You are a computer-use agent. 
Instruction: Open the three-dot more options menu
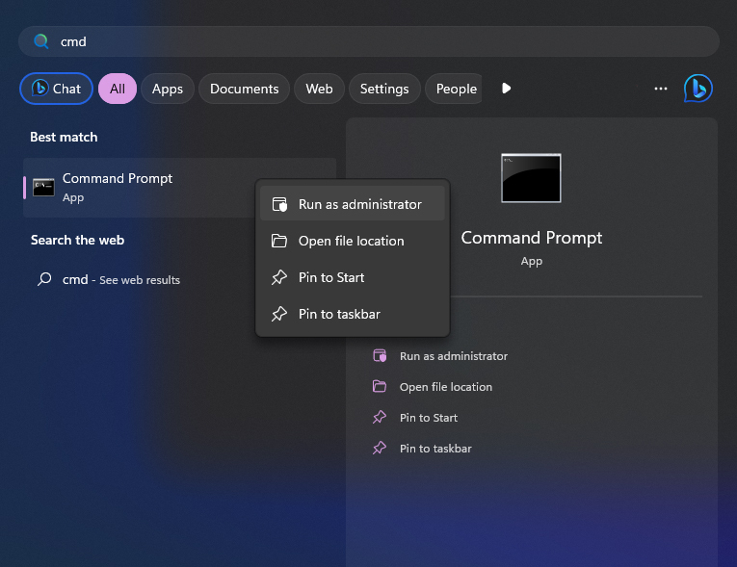[x=661, y=89]
